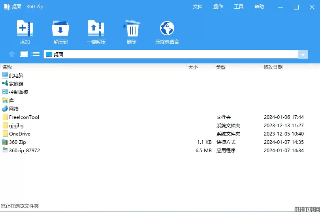Viewport: 320px width, 212px height.
Task: Click the 此电脑 computer icon
Action: tap(5, 76)
